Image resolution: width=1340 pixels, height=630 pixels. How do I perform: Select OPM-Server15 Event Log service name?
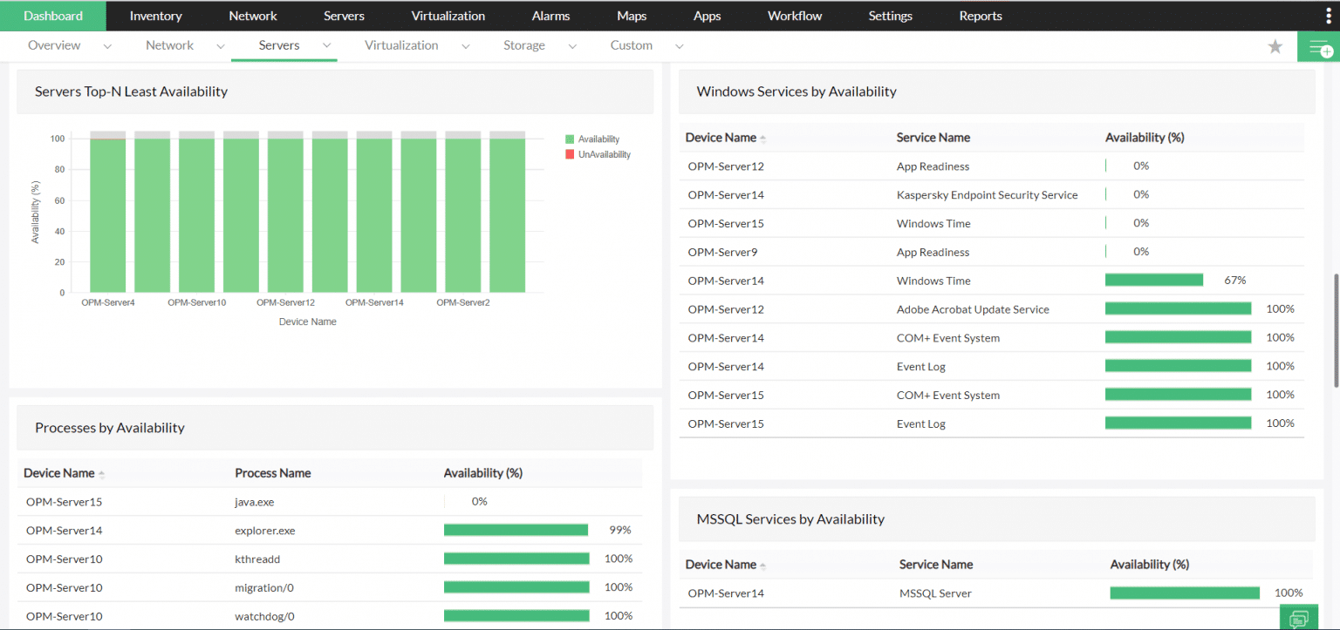[x=921, y=424]
